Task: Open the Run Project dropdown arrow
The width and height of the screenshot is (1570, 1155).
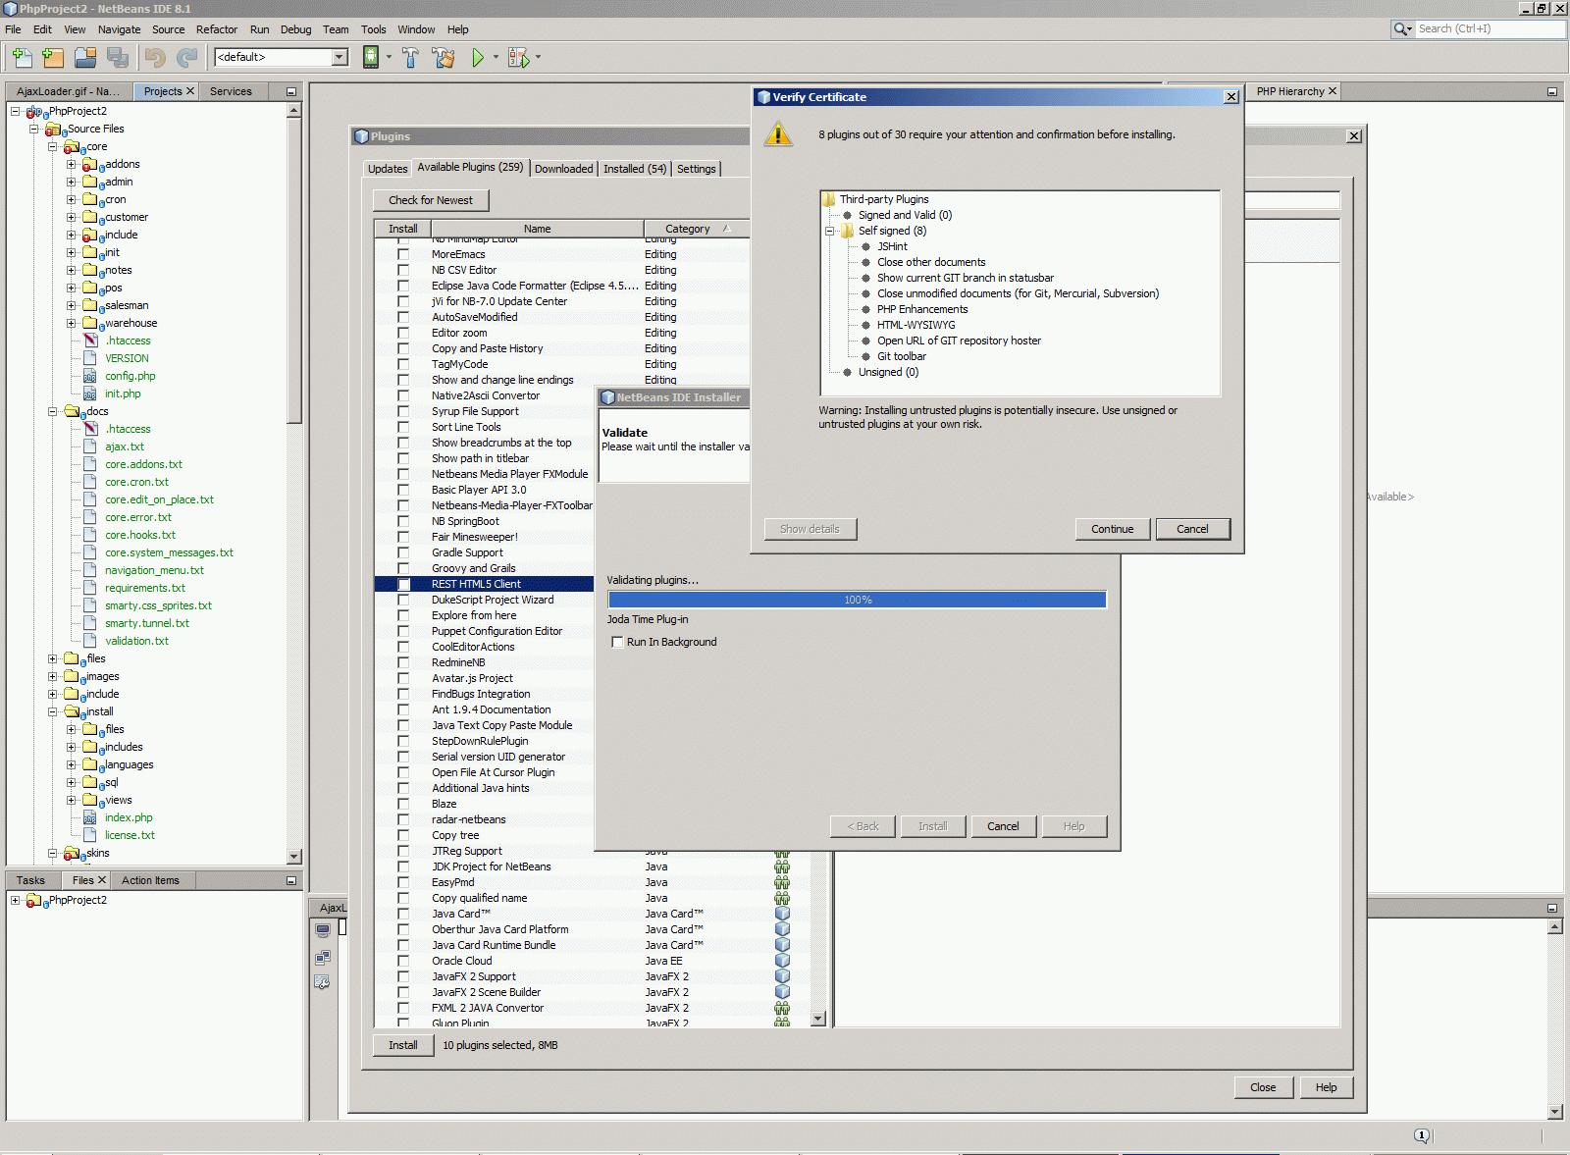Action: coord(496,57)
